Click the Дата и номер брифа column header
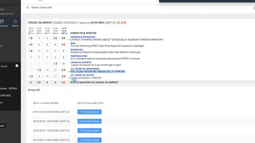 (x=46, y=103)
